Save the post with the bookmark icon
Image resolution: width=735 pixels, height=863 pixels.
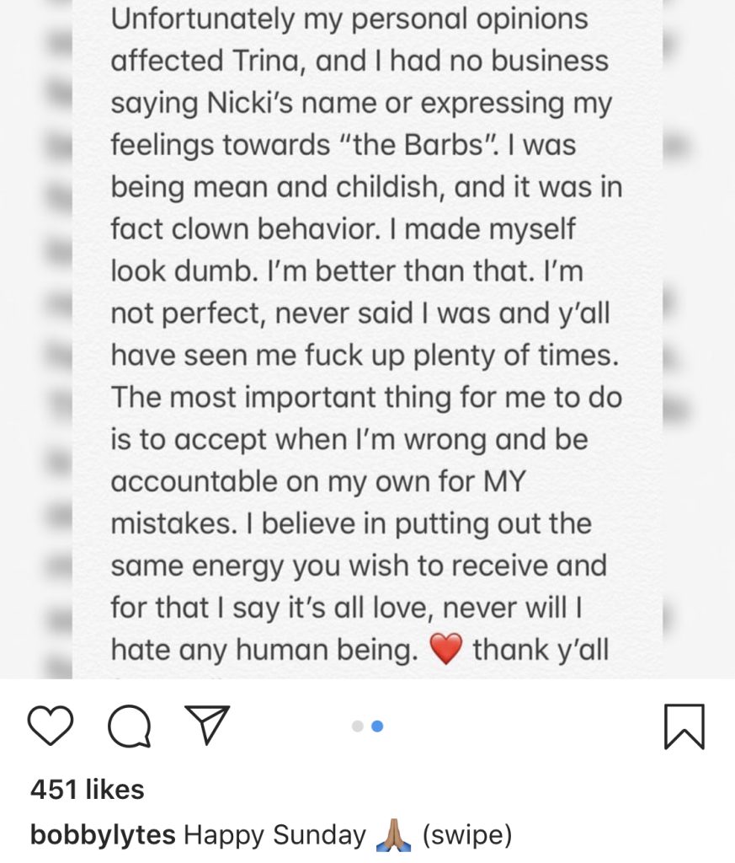(x=684, y=726)
